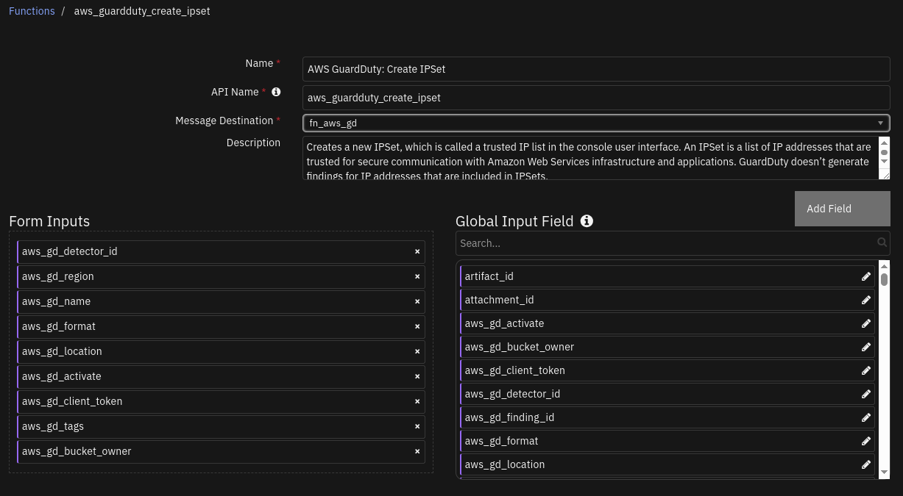Select aws_gd_format in global field list
The height and width of the screenshot is (496, 903).
click(667, 441)
